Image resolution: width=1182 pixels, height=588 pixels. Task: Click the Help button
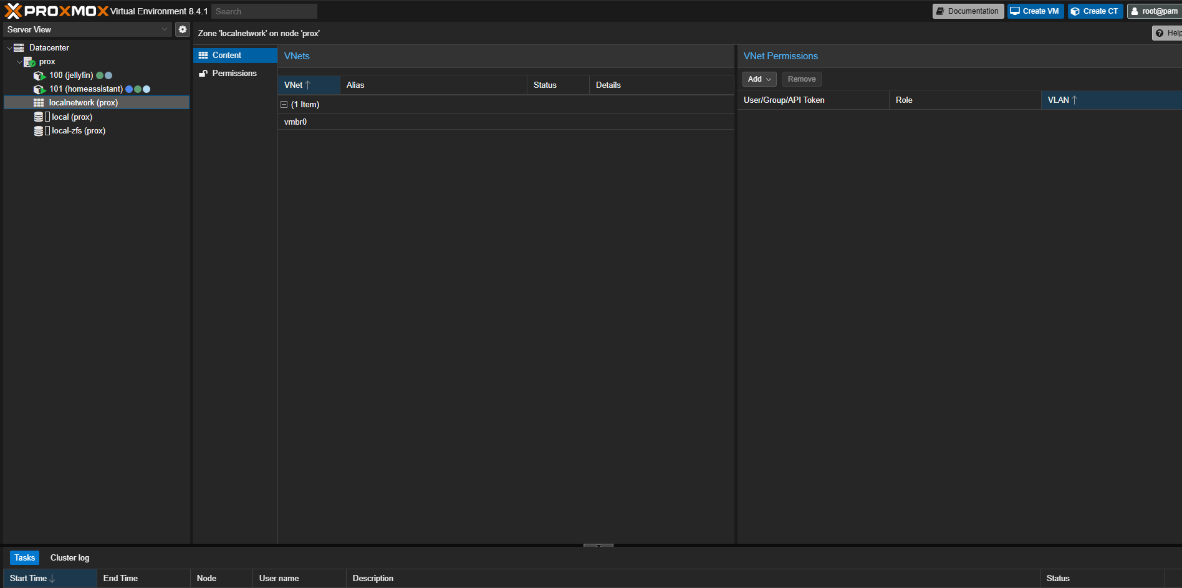(x=1167, y=33)
